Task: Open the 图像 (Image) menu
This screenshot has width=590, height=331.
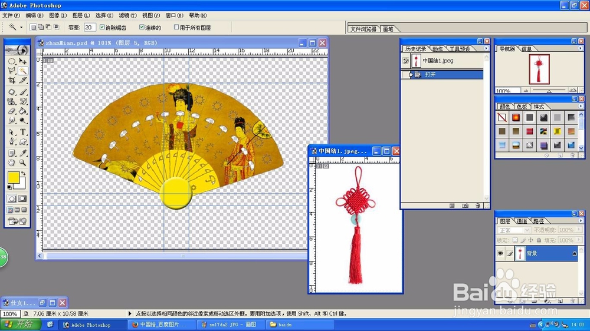Action: tap(58, 15)
